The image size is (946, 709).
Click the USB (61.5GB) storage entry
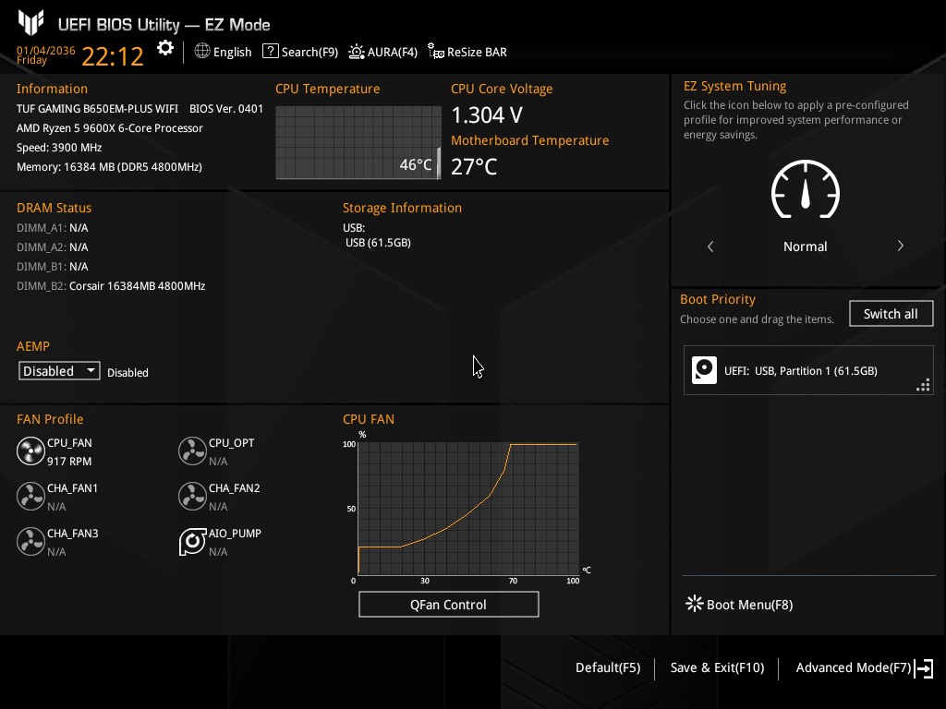[x=378, y=243]
